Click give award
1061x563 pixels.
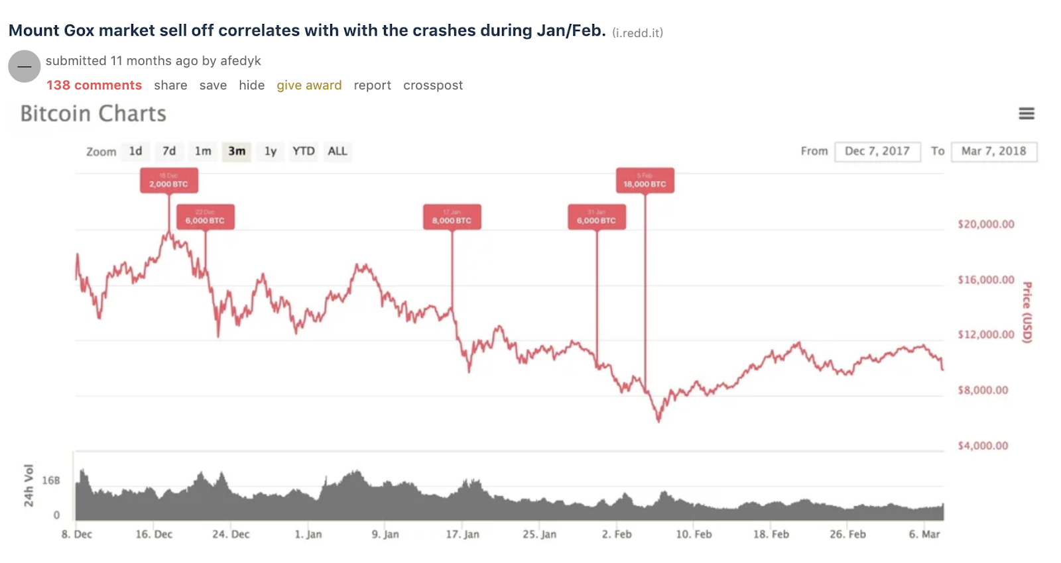pyautogui.click(x=309, y=85)
